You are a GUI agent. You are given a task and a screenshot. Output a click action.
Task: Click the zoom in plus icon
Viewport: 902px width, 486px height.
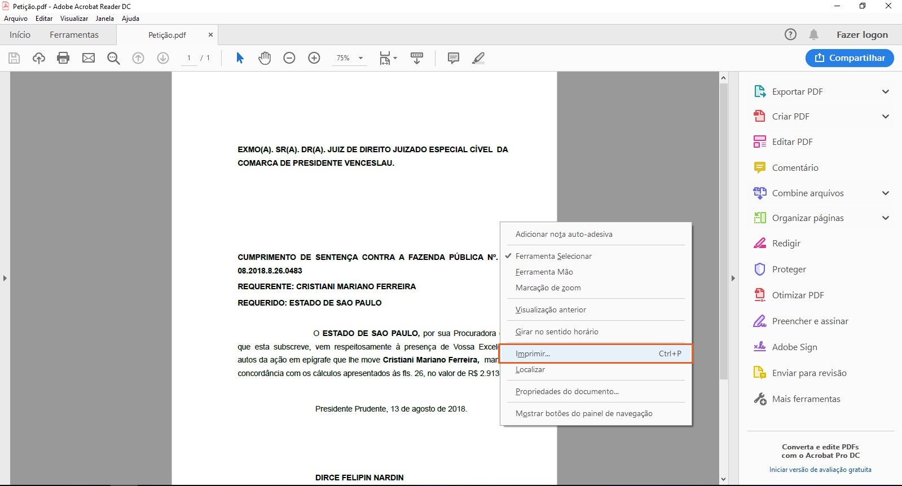[x=314, y=58]
